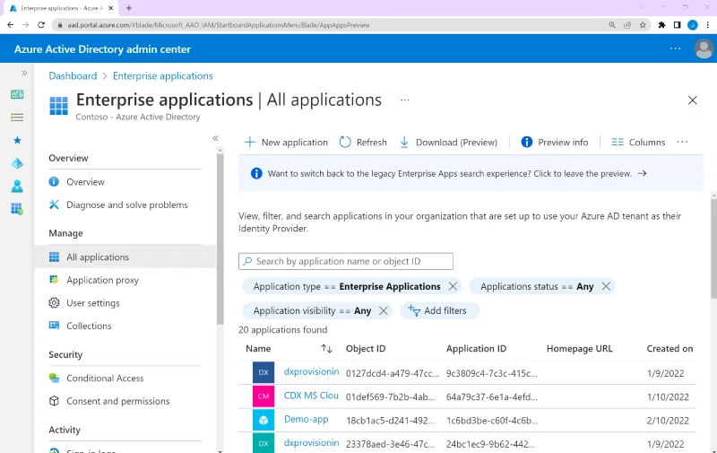The width and height of the screenshot is (717, 453).
Task: Click the Demo-app application link
Action: tap(306, 419)
